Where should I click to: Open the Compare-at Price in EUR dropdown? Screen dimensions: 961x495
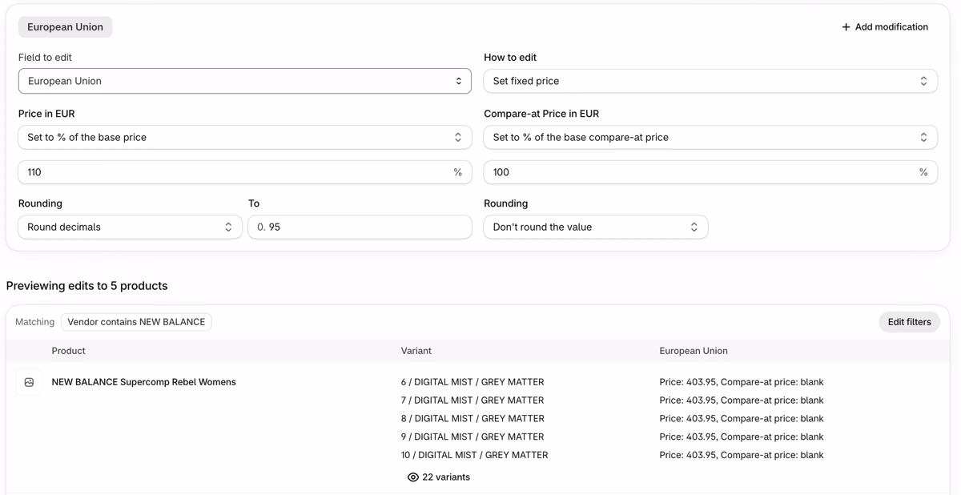[x=710, y=137]
